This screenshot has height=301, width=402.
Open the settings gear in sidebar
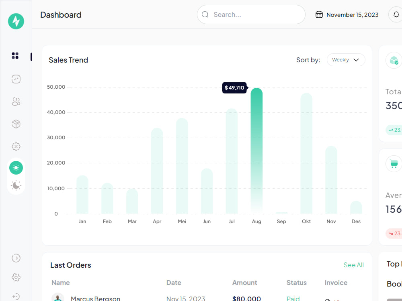pyautogui.click(x=16, y=277)
